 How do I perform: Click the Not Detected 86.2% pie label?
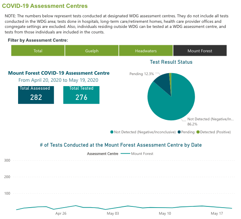(x=210, y=121)
